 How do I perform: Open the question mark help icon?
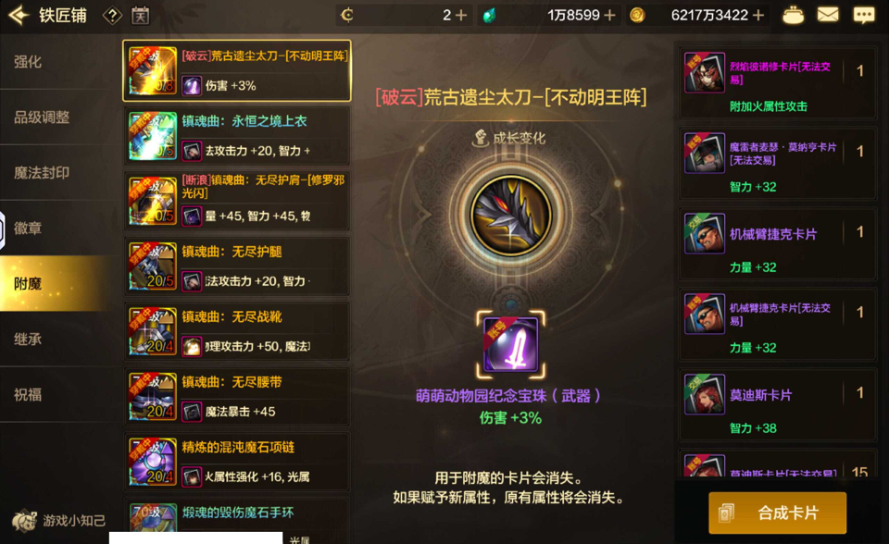tap(112, 16)
